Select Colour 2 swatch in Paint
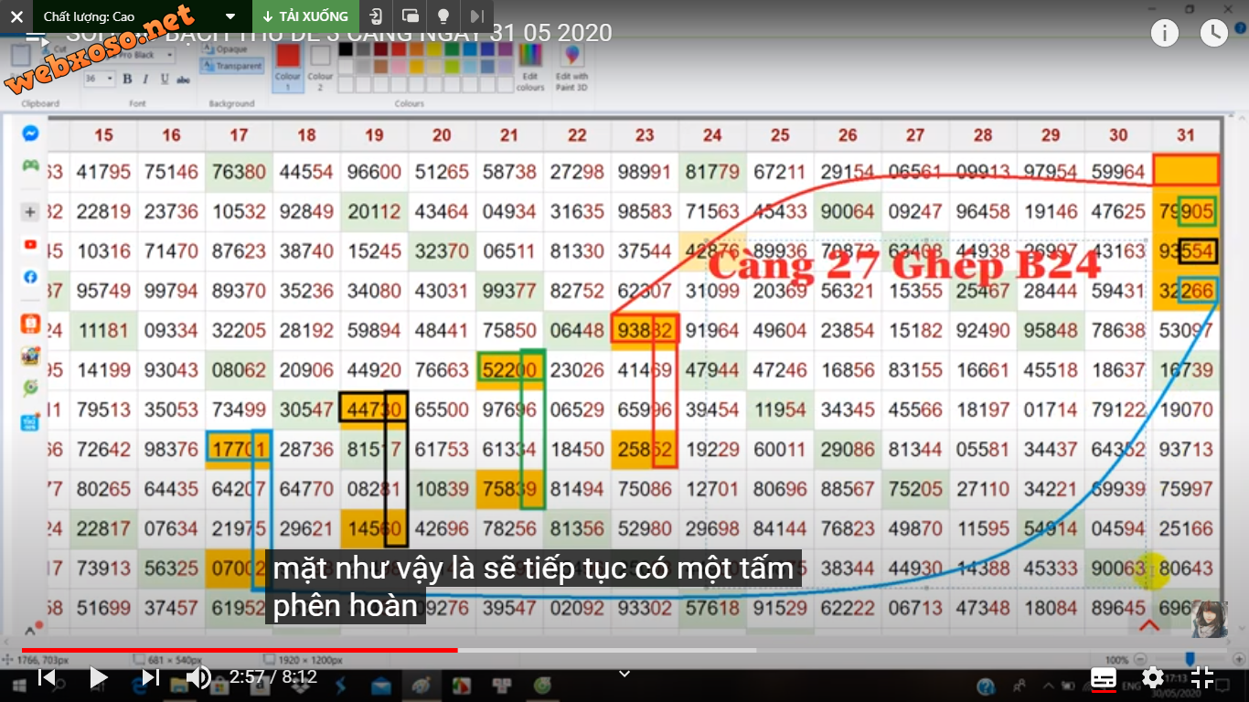This screenshot has width=1249, height=702. pos(320,66)
